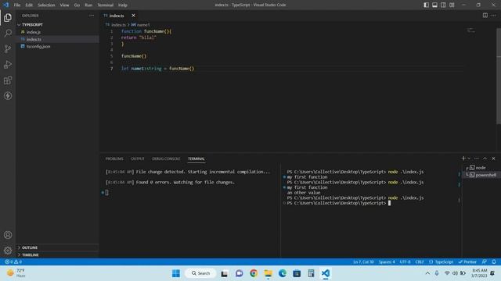Open tsconfig.json in the explorer
The width and height of the screenshot is (501, 281).
[57, 47]
